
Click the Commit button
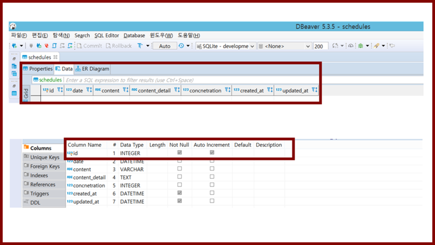(x=89, y=46)
